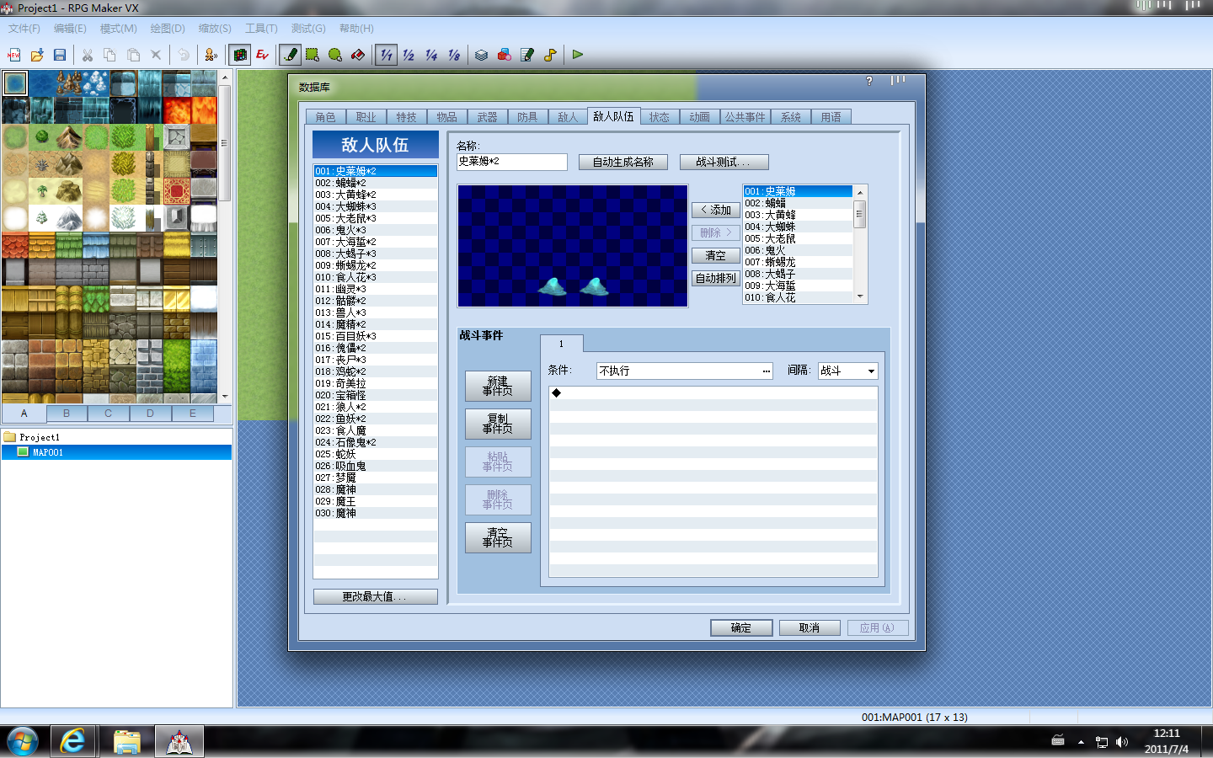Select the Rectangle drawing tool
This screenshot has height=758, width=1213.
pos(313,55)
